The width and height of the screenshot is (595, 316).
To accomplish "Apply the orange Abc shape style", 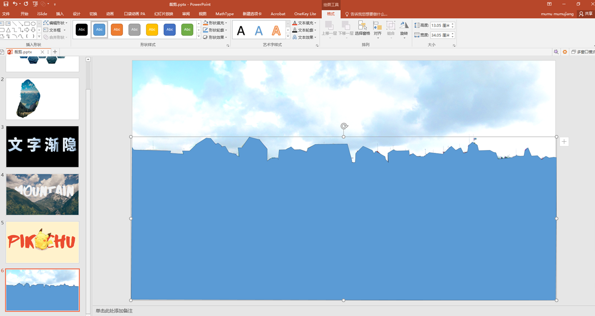I will 117,30.
